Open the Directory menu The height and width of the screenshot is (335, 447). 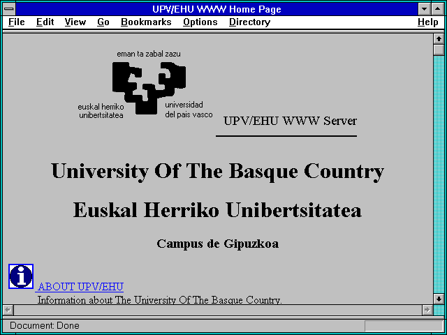click(x=250, y=22)
